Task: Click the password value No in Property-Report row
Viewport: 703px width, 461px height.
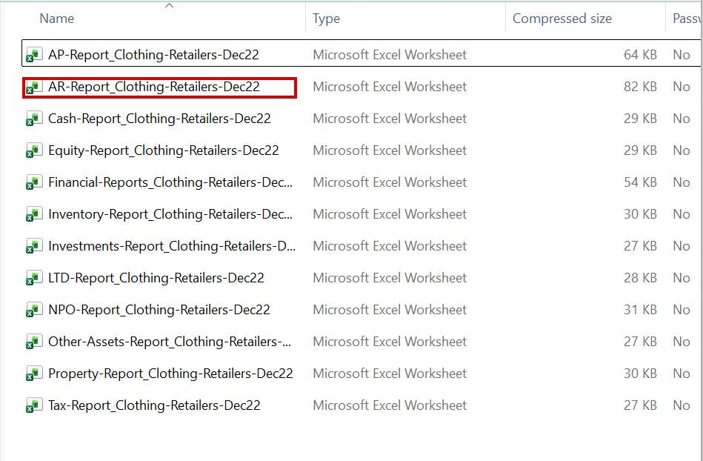Action: (x=681, y=373)
